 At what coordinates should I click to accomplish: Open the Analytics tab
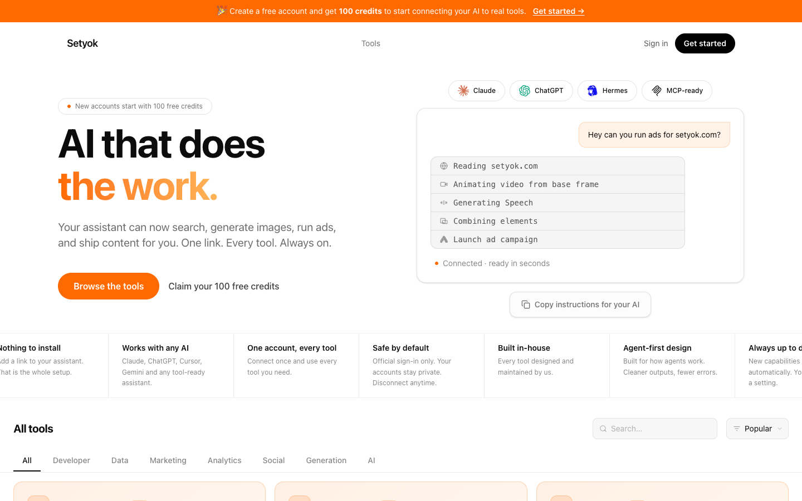224,460
